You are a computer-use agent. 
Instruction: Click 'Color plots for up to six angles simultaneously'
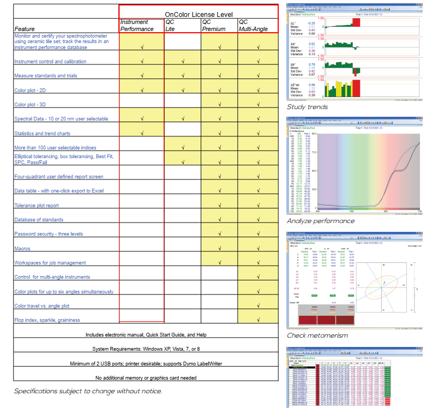(64, 292)
